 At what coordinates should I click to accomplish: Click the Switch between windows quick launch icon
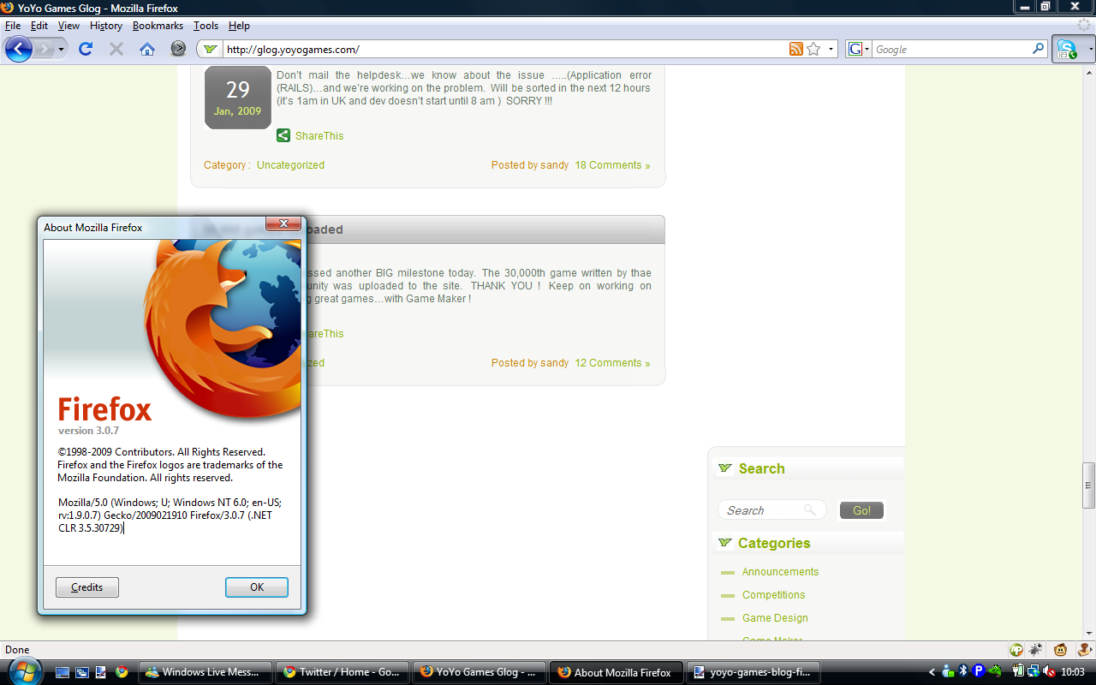(82, 672)
